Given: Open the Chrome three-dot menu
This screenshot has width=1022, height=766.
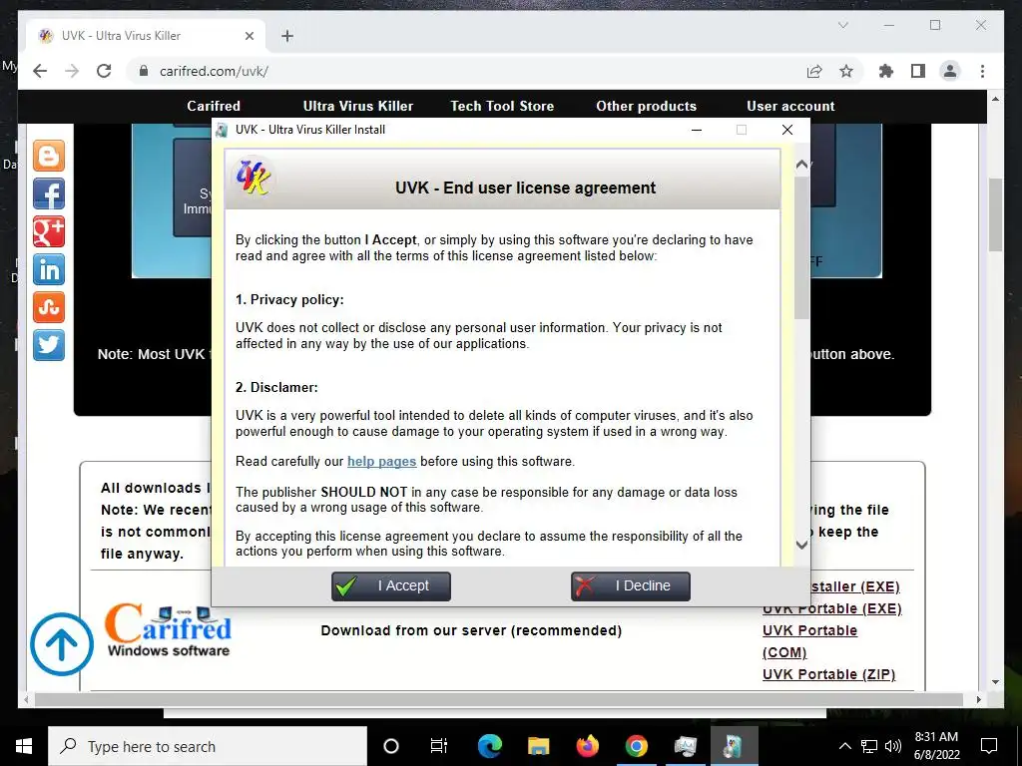Looking at the screenshot, I should coord(982,71).
